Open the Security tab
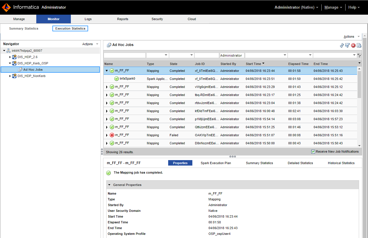The image size is (368, 238). point(157,19)
